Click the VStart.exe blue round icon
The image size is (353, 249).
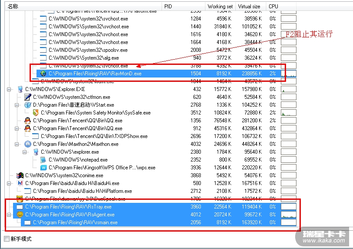point(27,105)
